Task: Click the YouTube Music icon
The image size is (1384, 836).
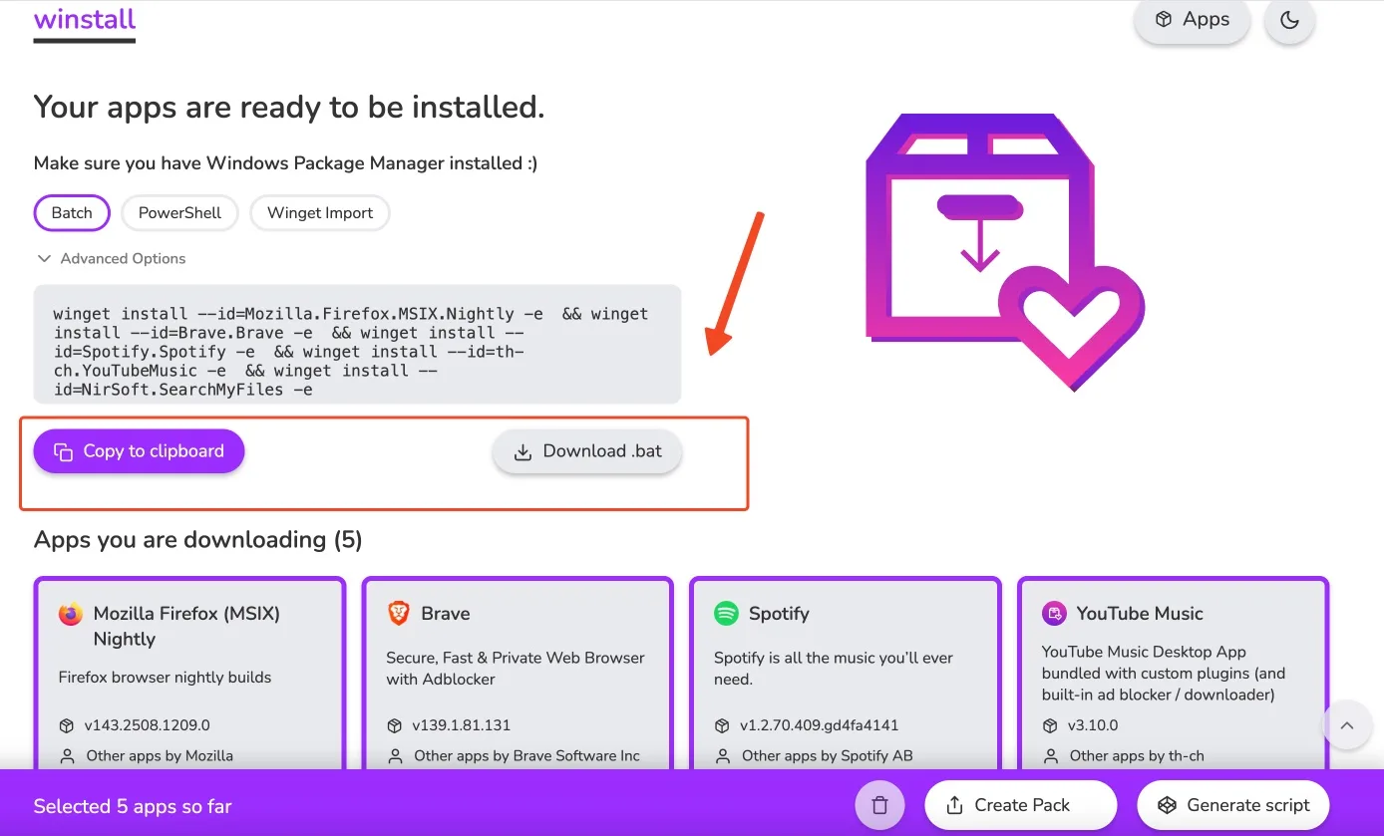Action: 1054,614
